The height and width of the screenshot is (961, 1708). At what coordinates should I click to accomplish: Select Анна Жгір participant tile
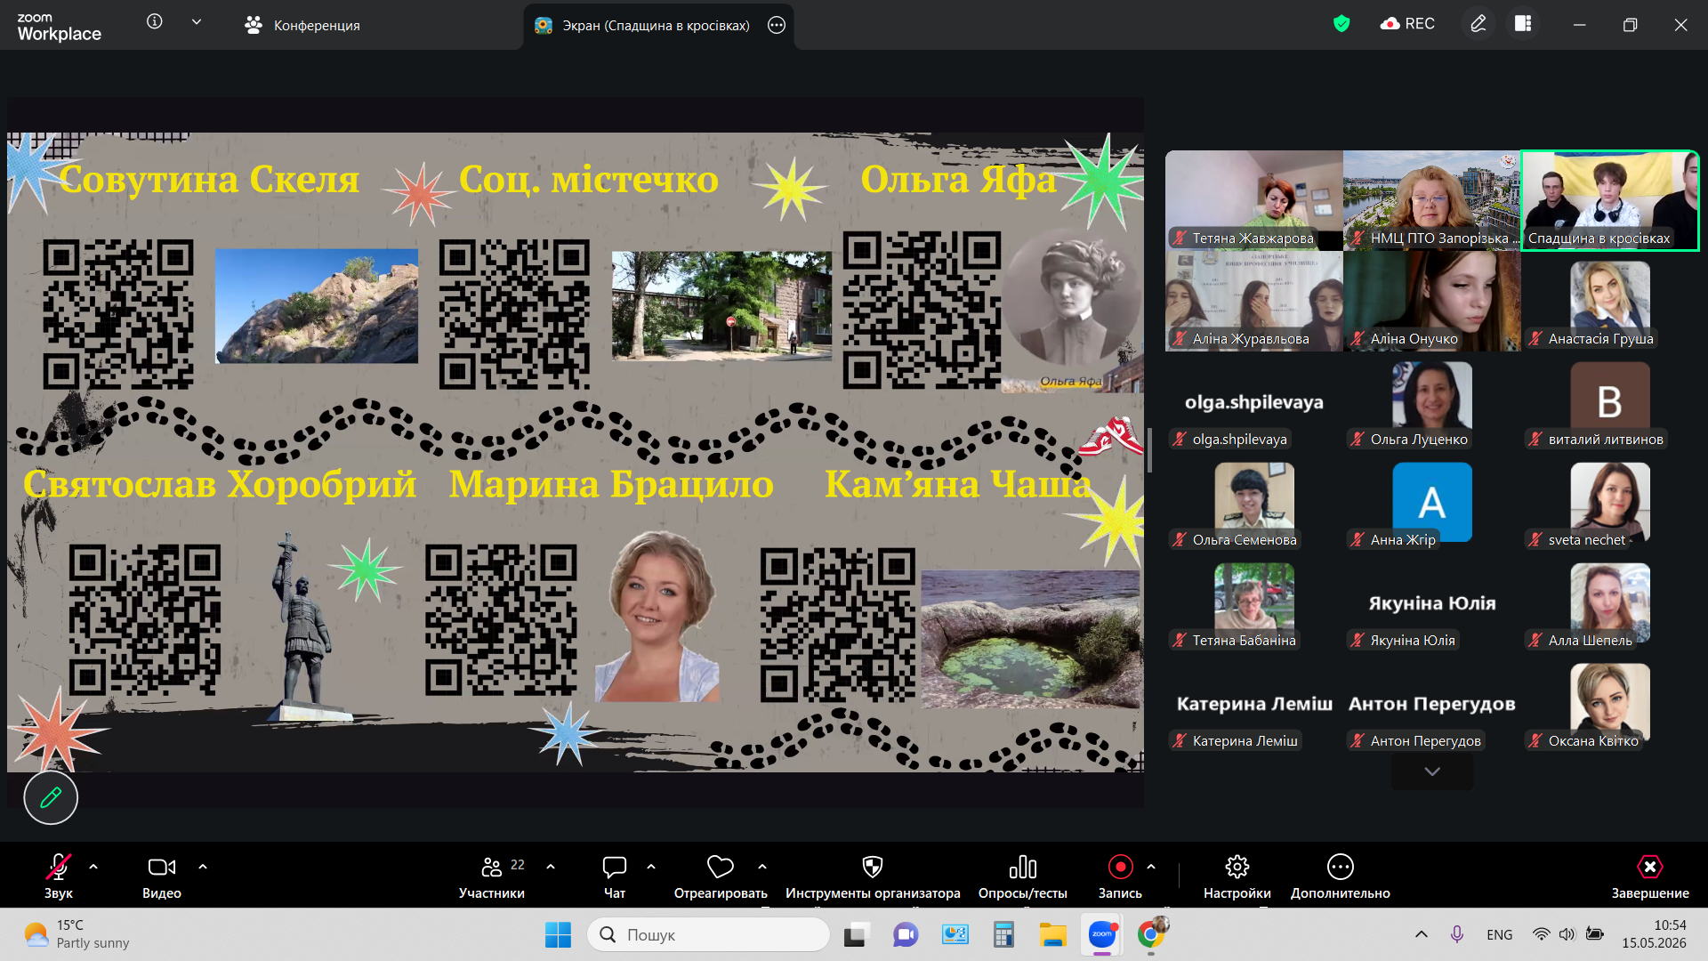pos(1431,502)
